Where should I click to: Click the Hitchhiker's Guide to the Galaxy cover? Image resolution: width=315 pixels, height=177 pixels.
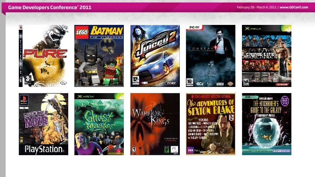pyautogui.click(x=266, y=124)
